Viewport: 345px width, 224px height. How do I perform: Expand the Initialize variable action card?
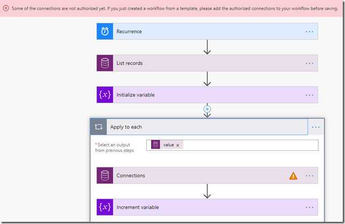click(207, 95)
